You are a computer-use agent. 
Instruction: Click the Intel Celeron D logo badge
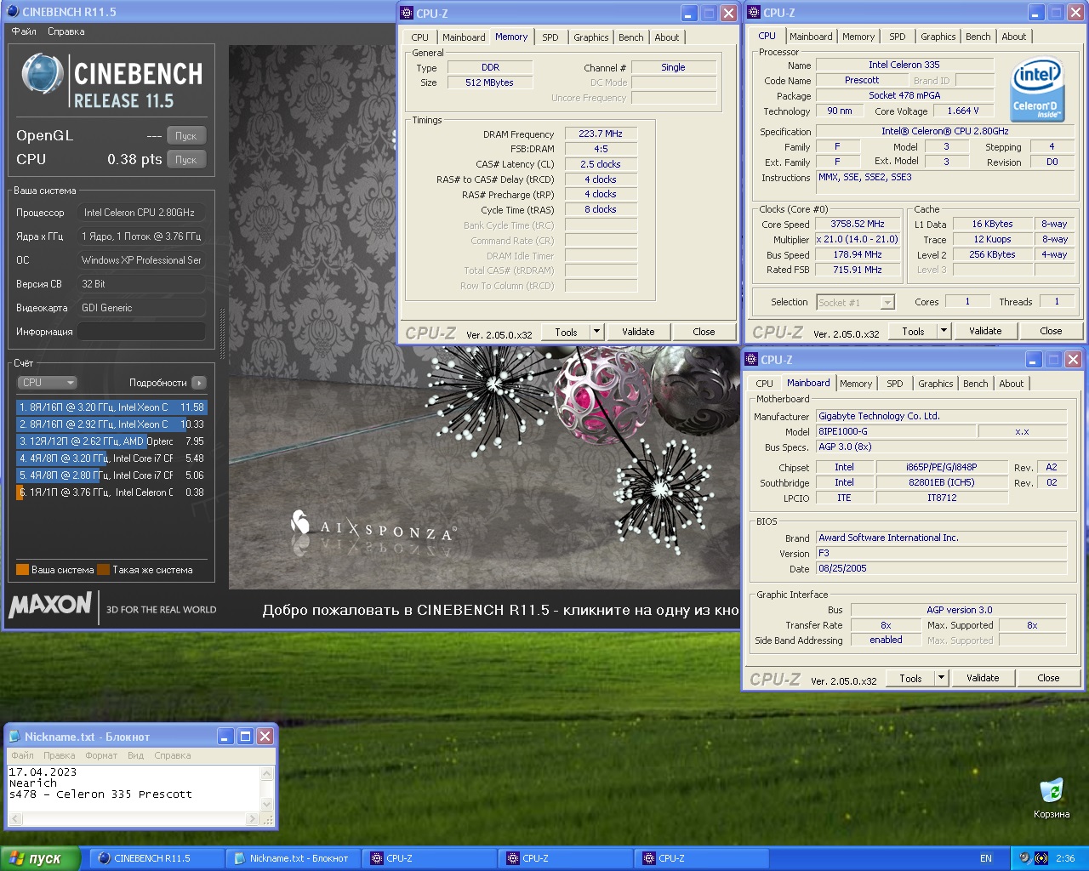coord(1036,89)
